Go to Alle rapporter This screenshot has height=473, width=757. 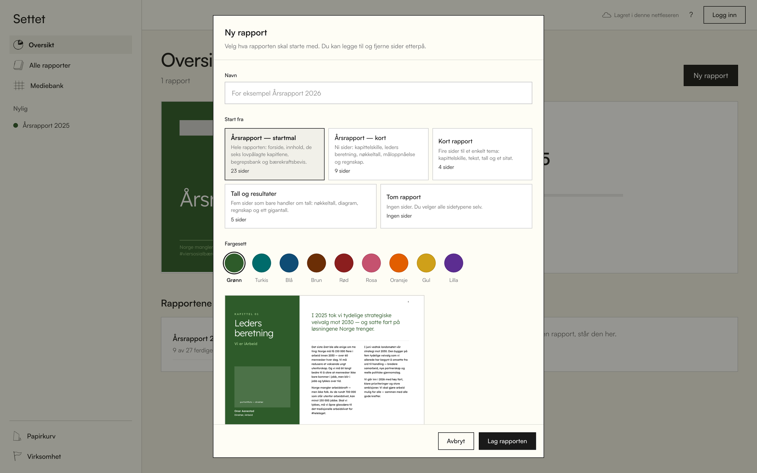(71, 65)
